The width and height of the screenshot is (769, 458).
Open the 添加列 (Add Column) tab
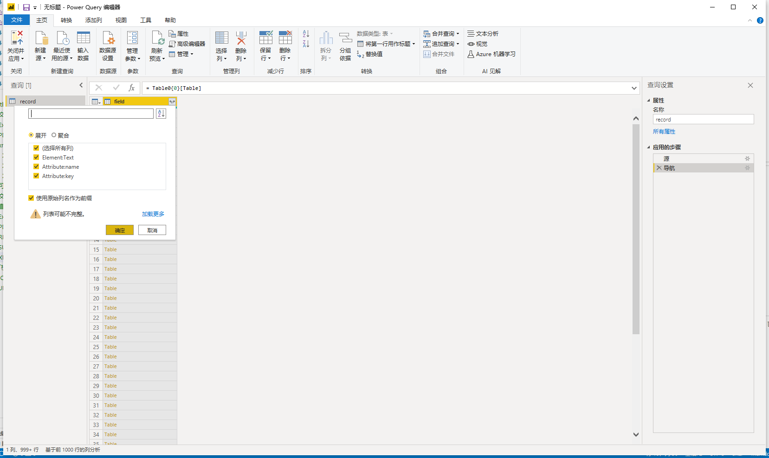[x=93, y=20]
